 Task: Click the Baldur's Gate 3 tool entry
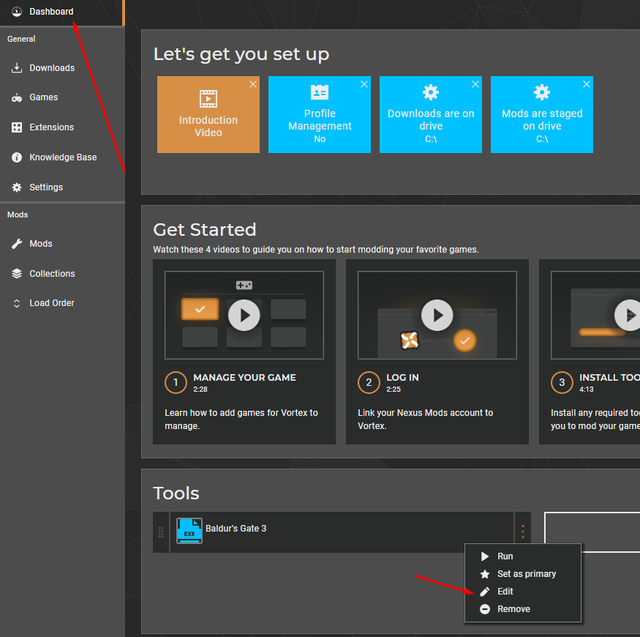coord(342,532)
